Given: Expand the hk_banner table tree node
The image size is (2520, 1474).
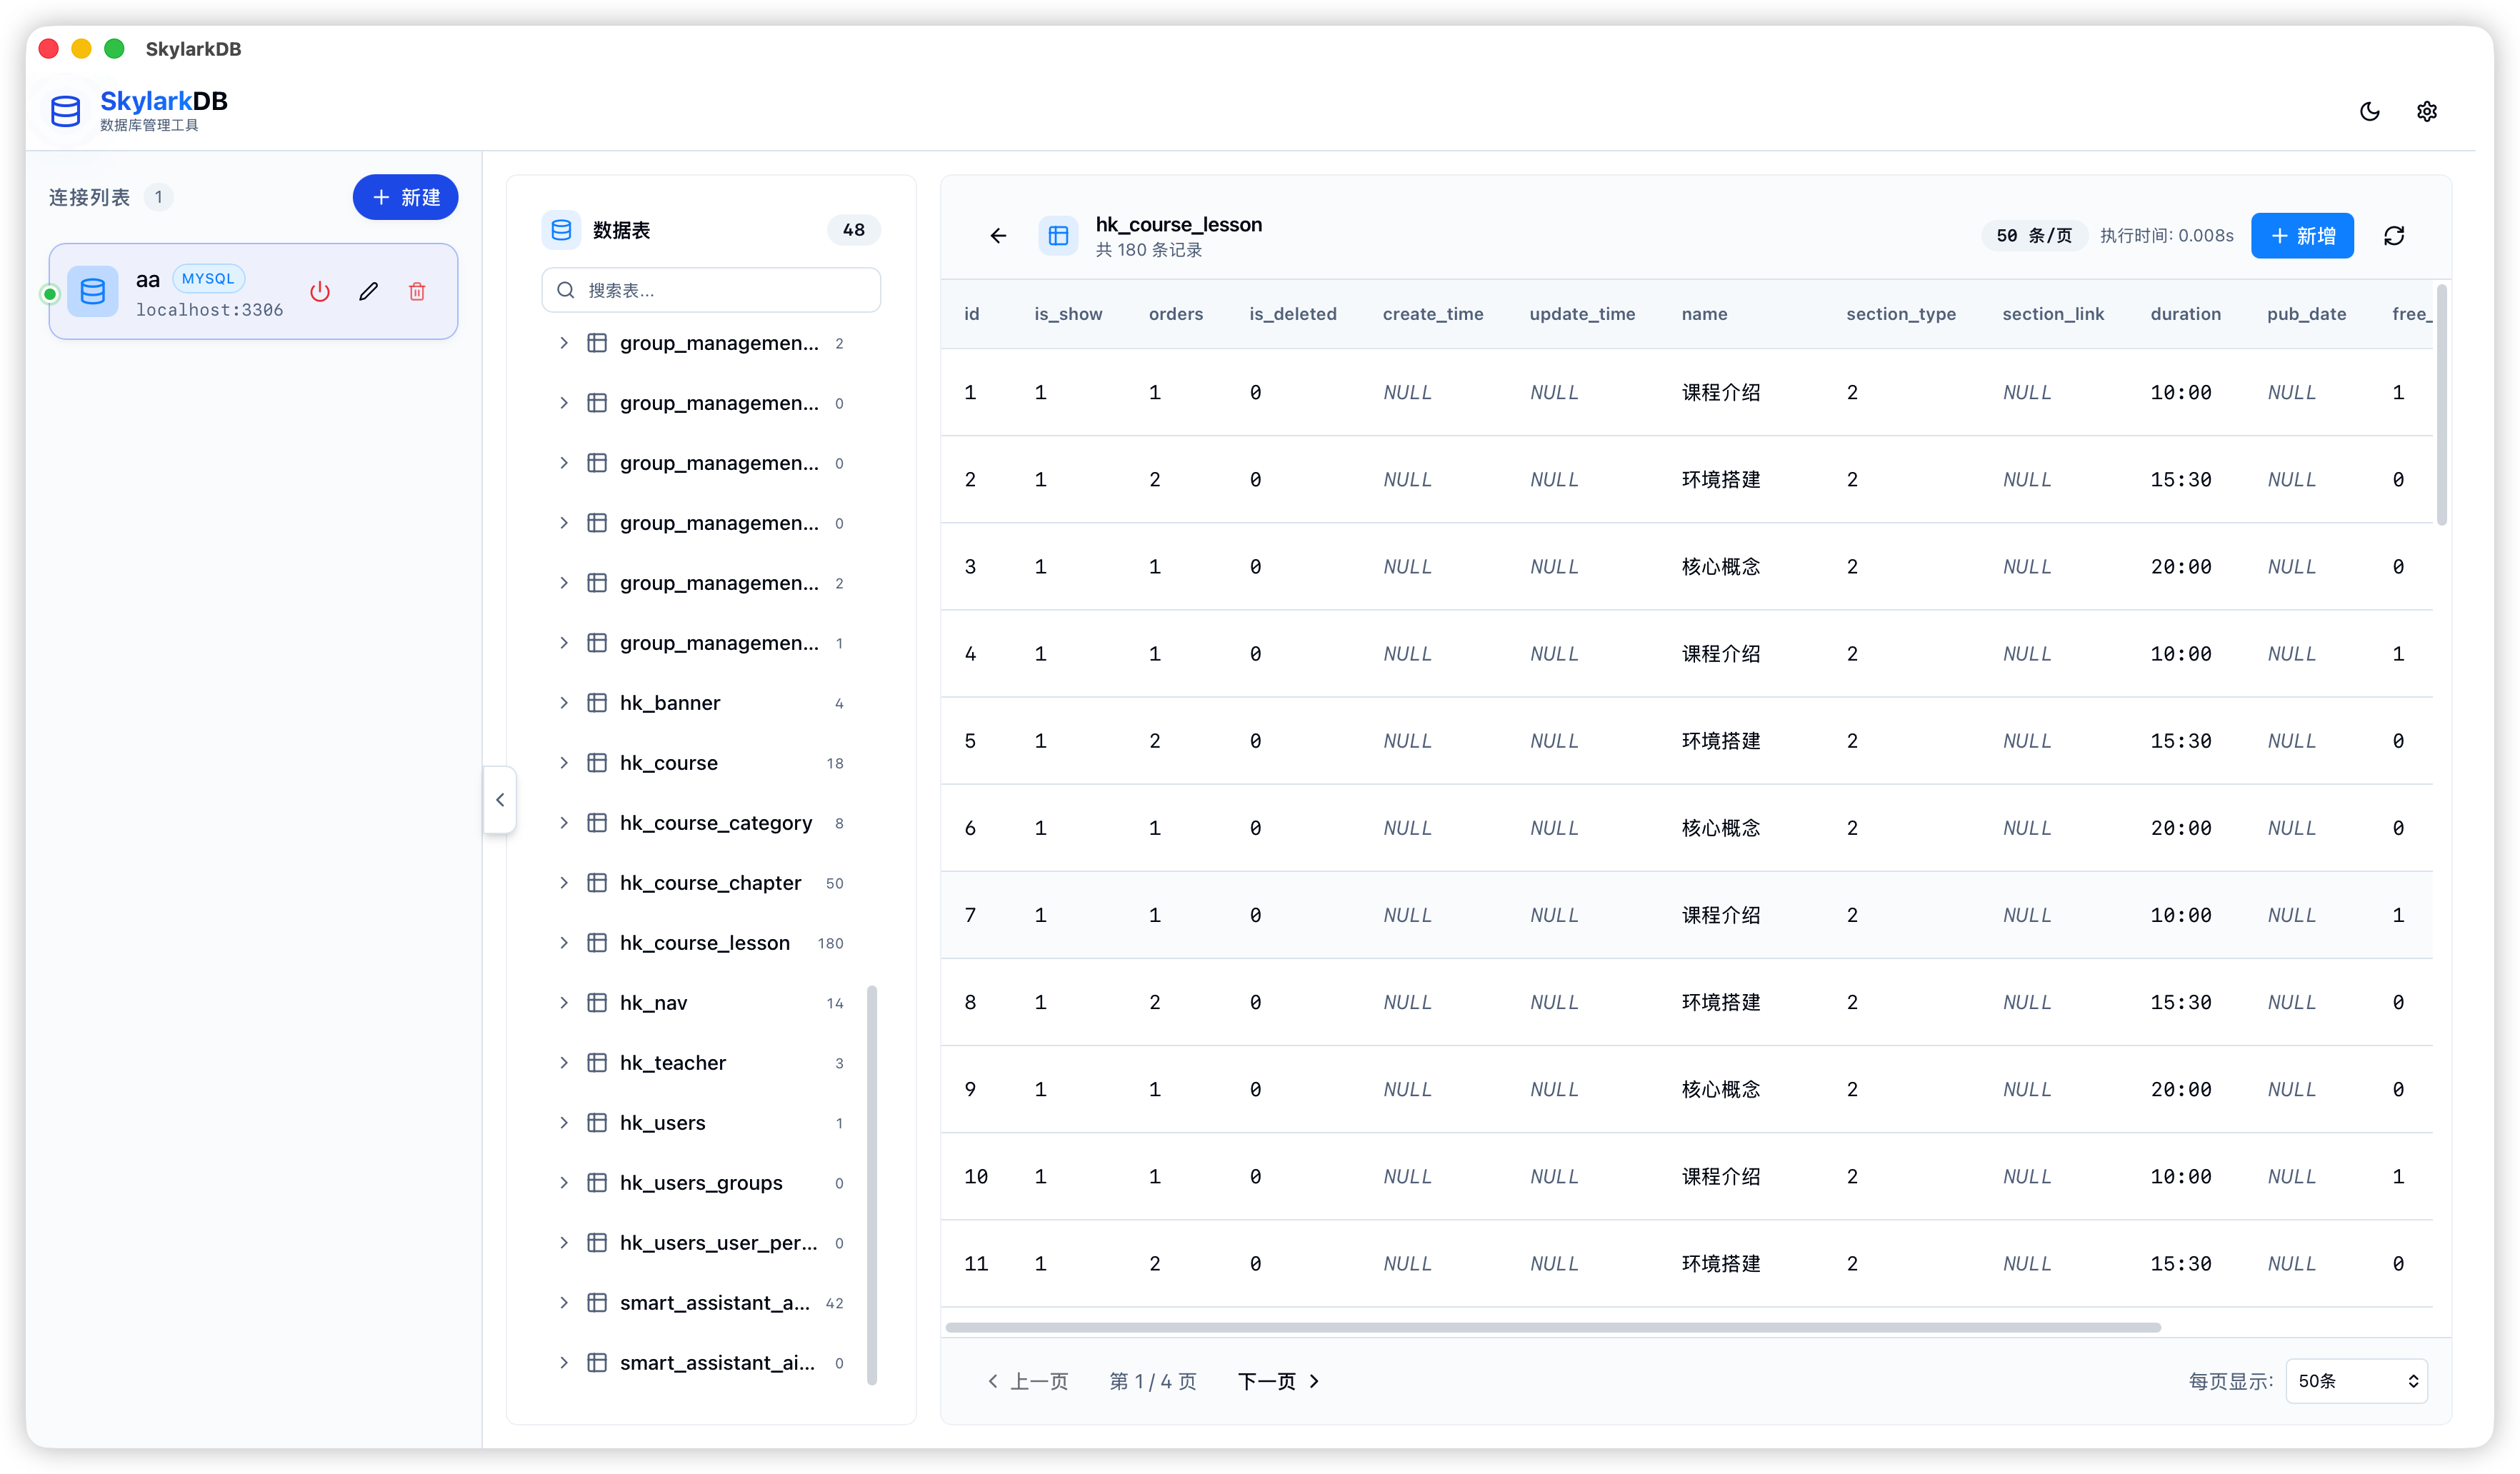Looking at the screenshot, I should click(x=563, y=703).
